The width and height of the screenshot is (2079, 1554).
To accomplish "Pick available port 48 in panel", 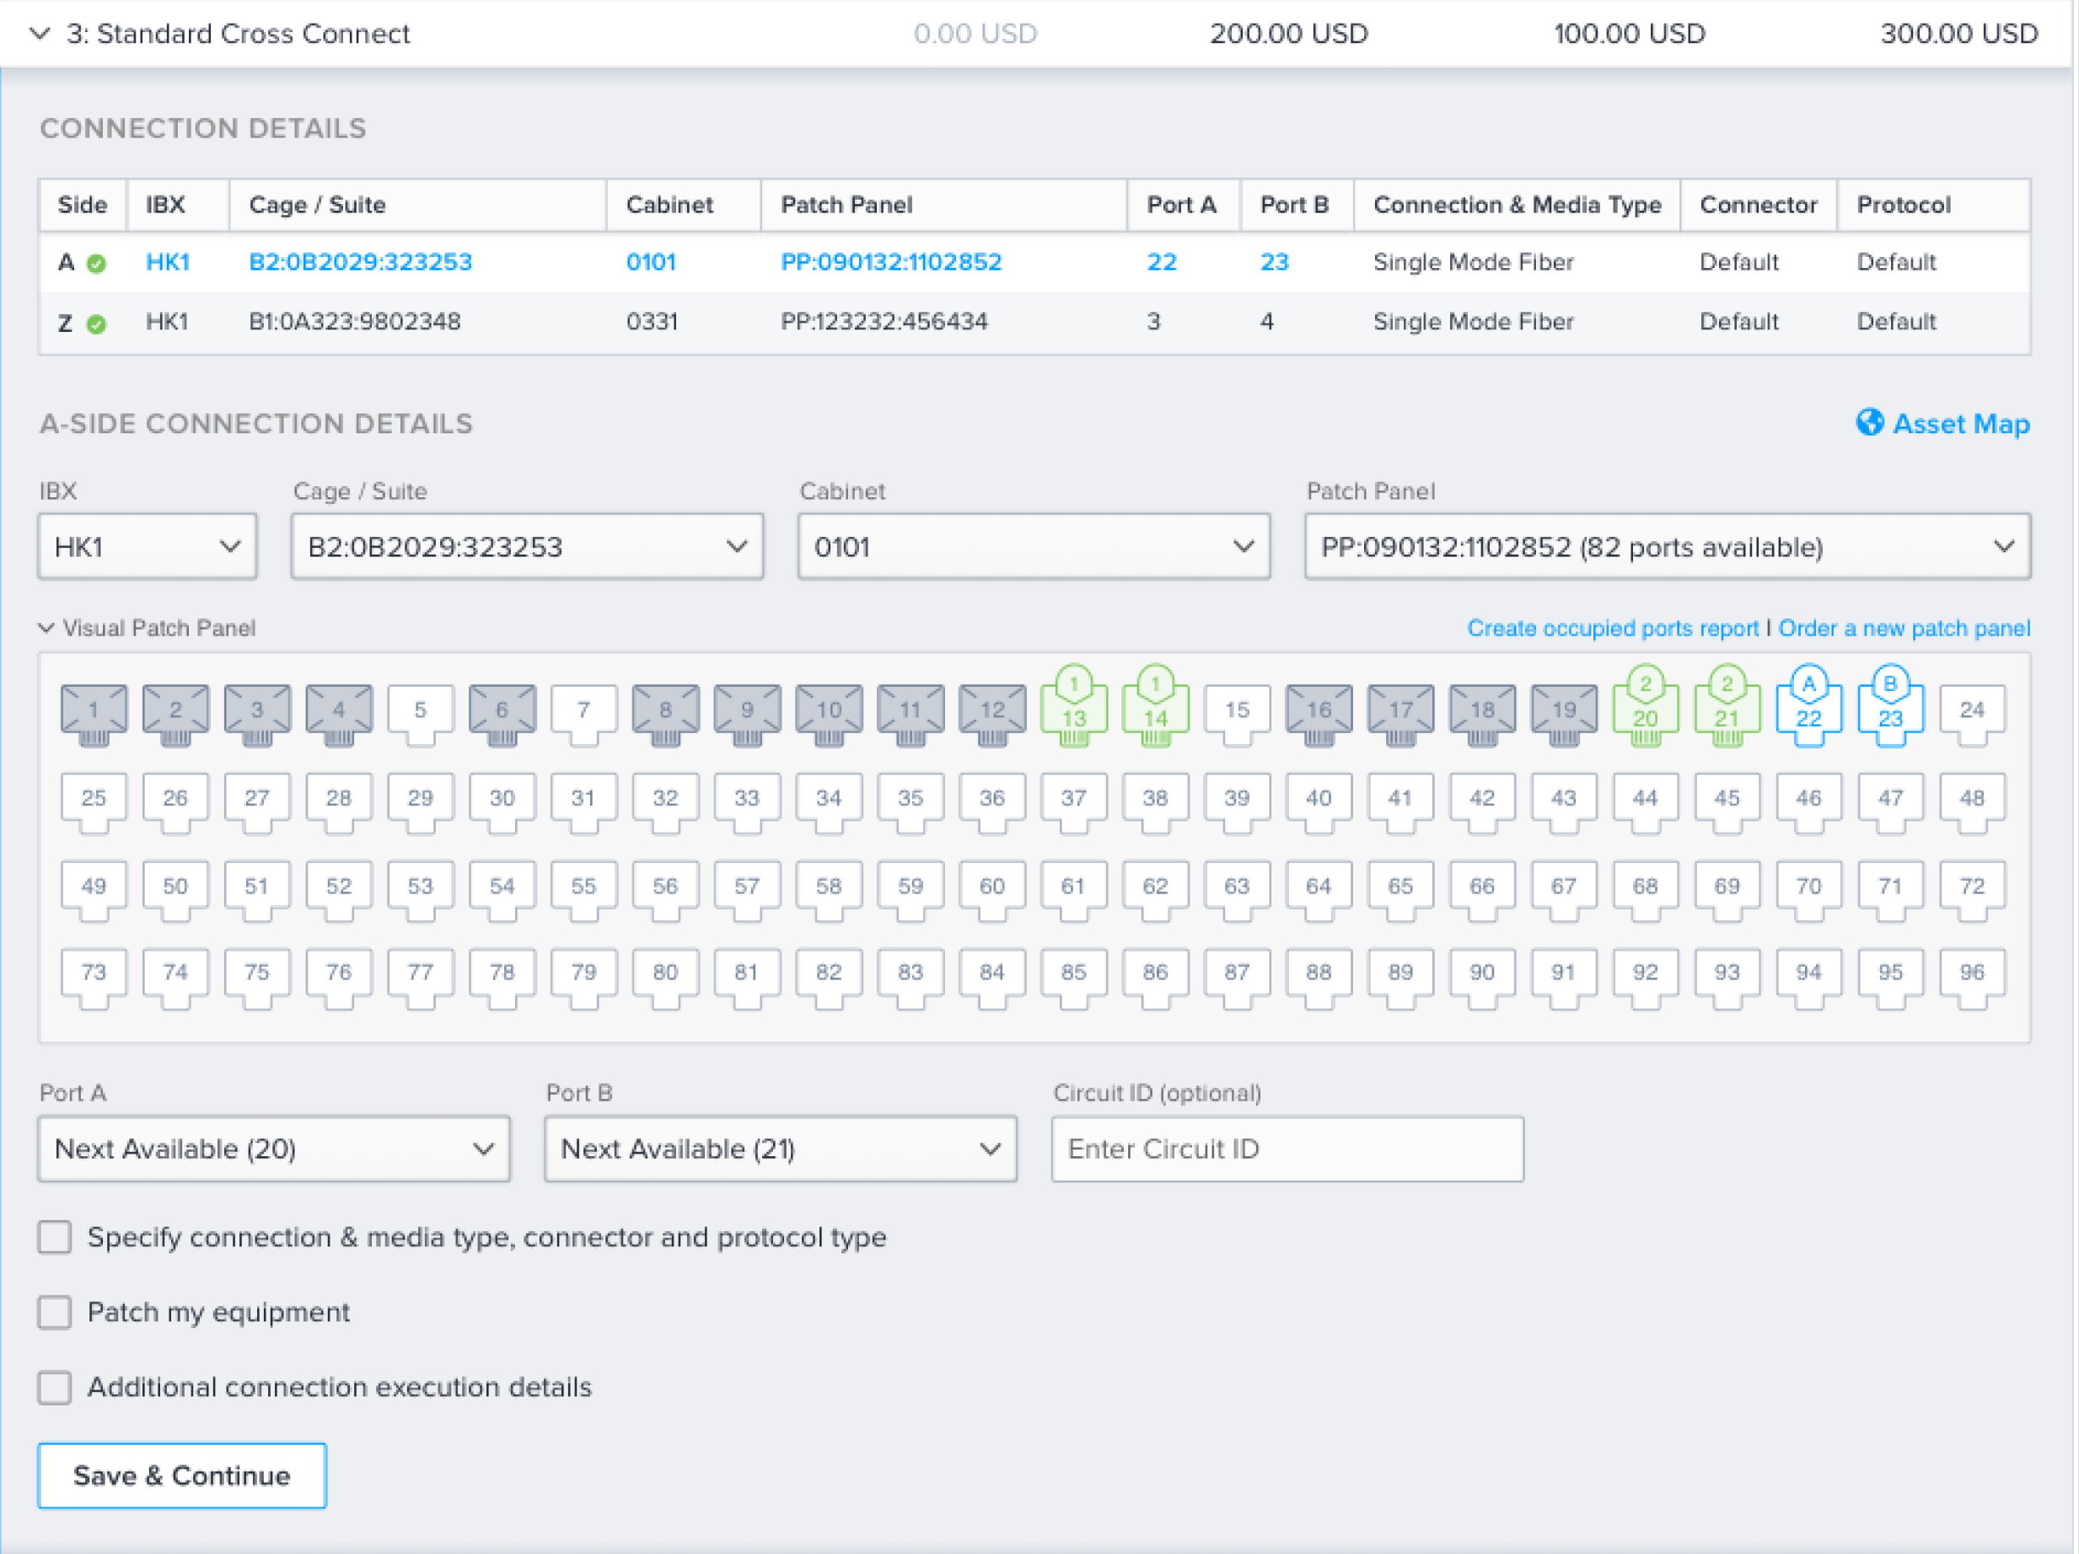I will (x=1972, y=799).
